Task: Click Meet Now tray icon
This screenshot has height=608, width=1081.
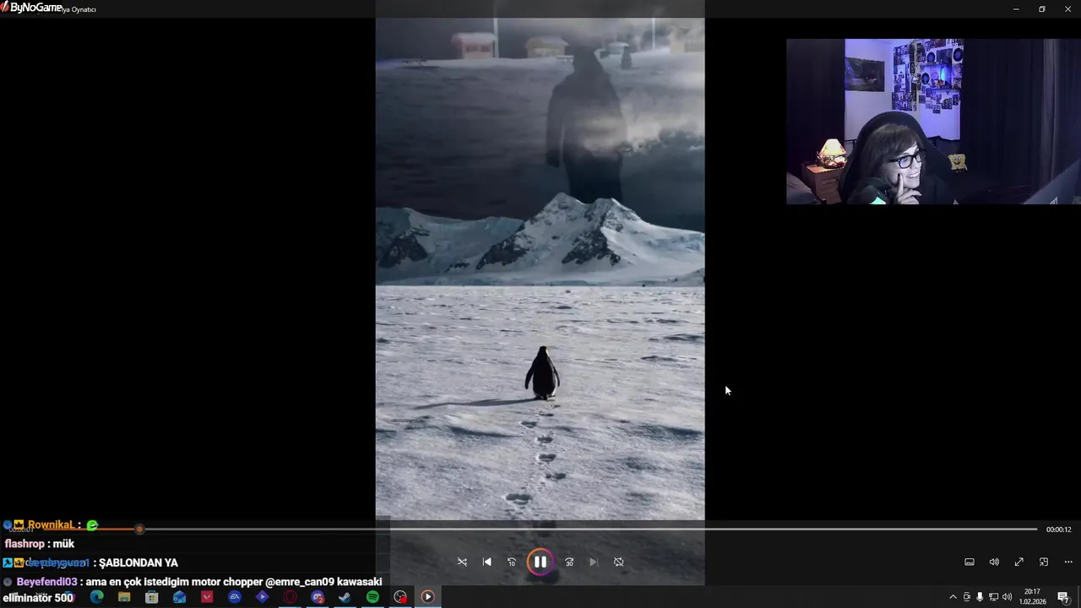Action: (x=967, y=597)
